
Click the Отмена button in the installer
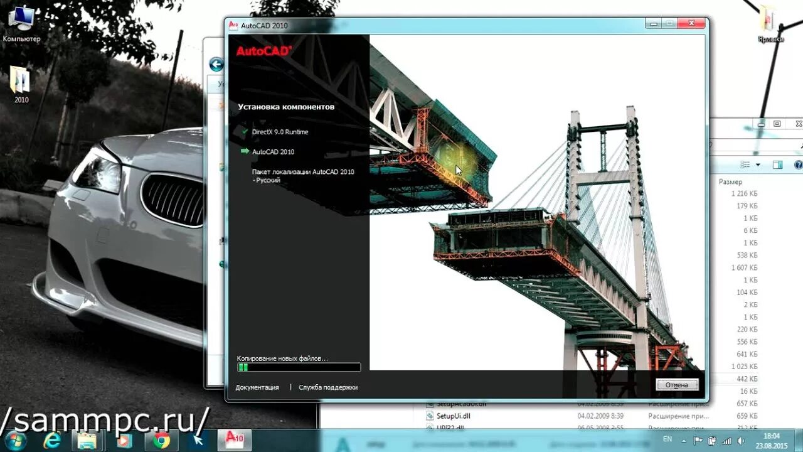pyautogui.click(x=677, y=385)
